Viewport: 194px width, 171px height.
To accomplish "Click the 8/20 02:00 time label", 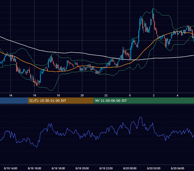I will click(154, 168).
